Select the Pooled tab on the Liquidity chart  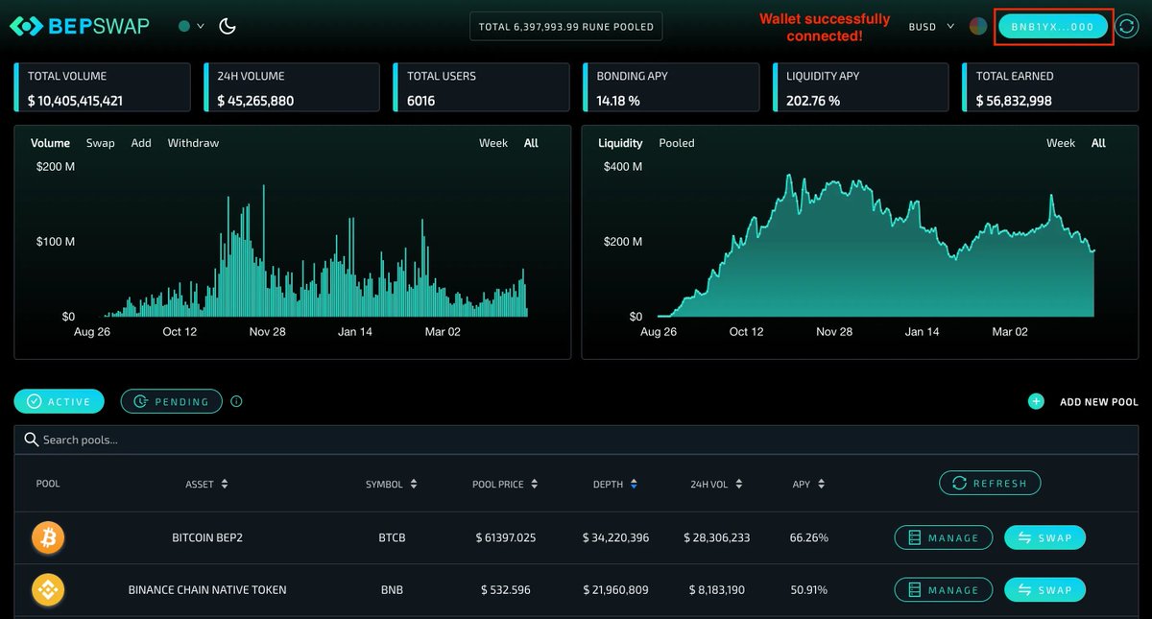tap(676, 142)
